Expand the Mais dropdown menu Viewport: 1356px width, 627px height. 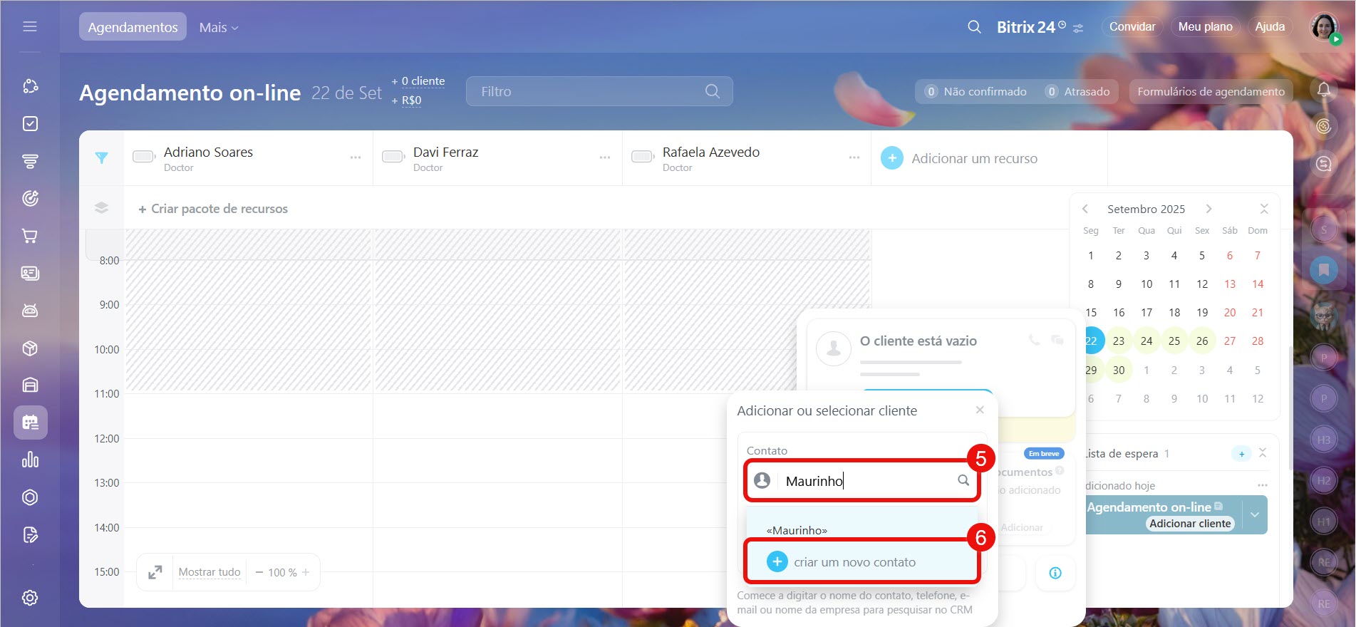(x=219, y=27)
